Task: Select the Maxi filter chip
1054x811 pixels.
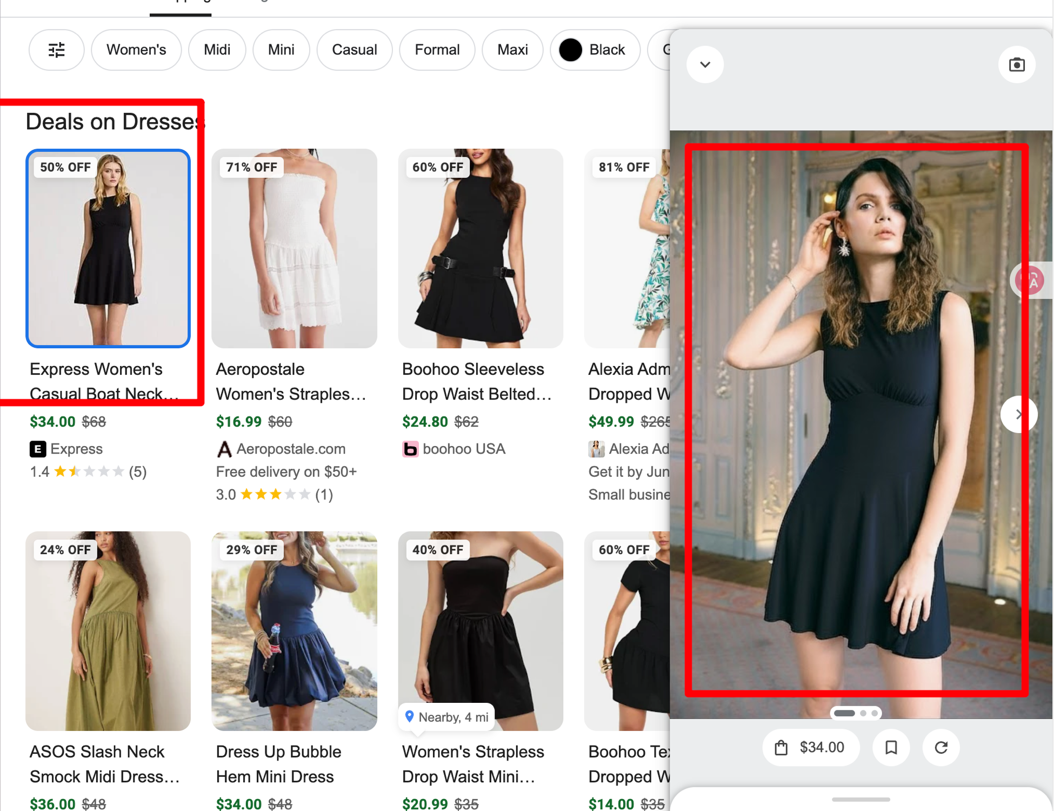Action: pyautogui.click(x=512, y=50)
